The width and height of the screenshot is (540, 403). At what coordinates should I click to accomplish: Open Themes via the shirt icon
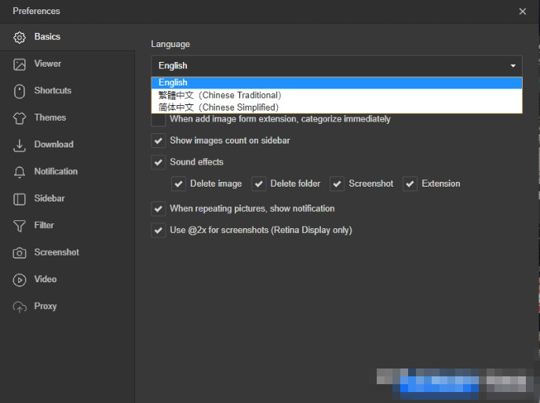point(20,118)
